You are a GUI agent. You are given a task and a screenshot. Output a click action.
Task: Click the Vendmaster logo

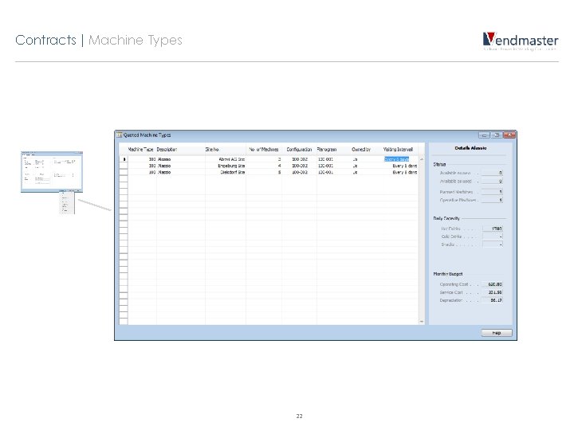tap(520, 41)
